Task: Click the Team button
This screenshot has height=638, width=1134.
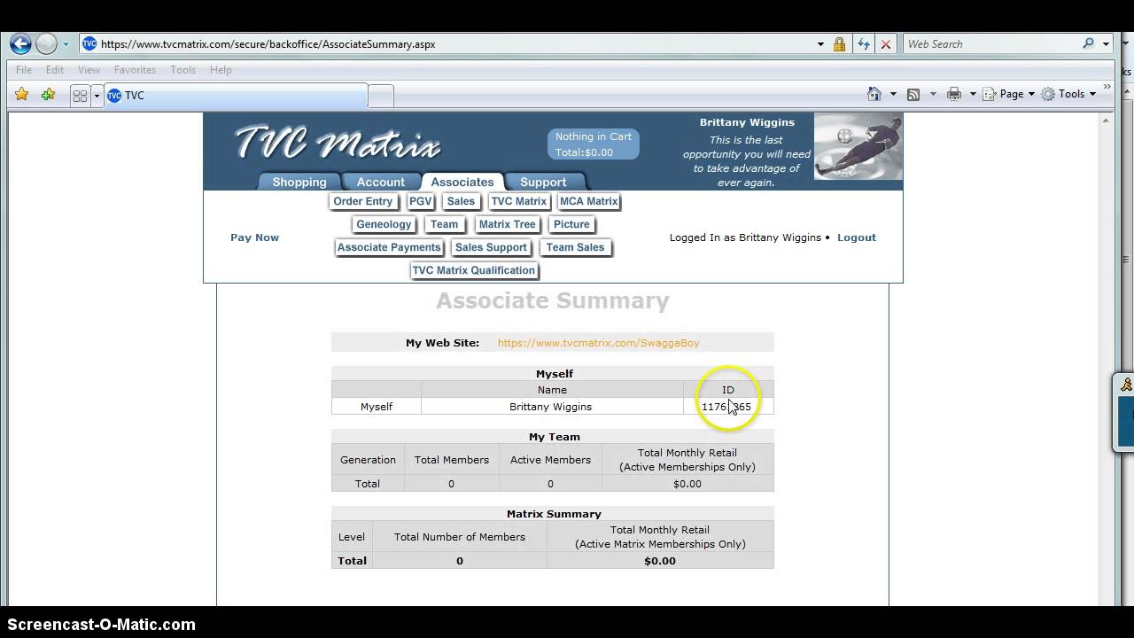Action: 444,224
